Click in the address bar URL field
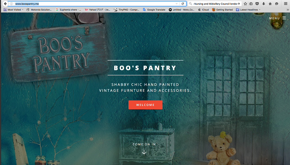The image size is (290, 165). (94, 4)
